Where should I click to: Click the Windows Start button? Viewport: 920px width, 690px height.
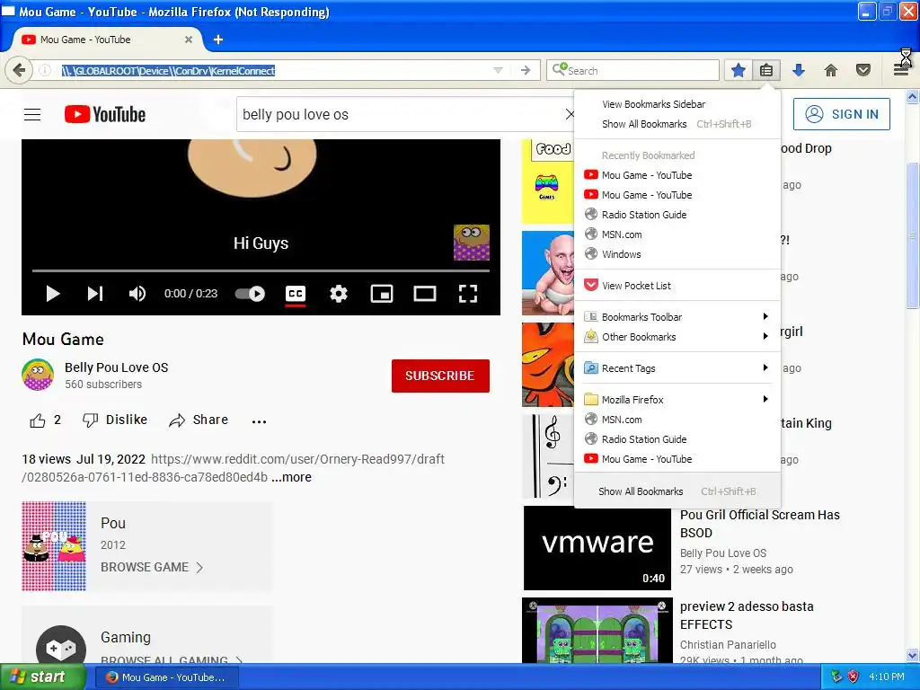coord(43,677)
